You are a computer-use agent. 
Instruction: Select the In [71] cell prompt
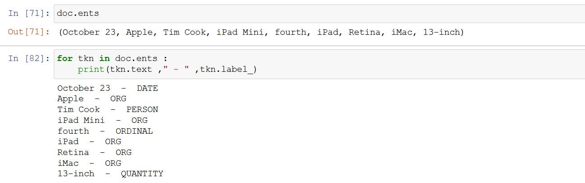[28, 14]
